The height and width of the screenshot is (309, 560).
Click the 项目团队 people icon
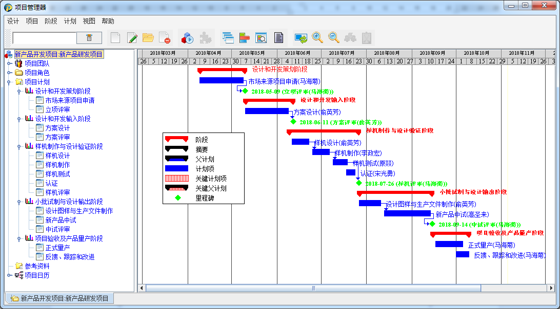[x=18, y=63]
